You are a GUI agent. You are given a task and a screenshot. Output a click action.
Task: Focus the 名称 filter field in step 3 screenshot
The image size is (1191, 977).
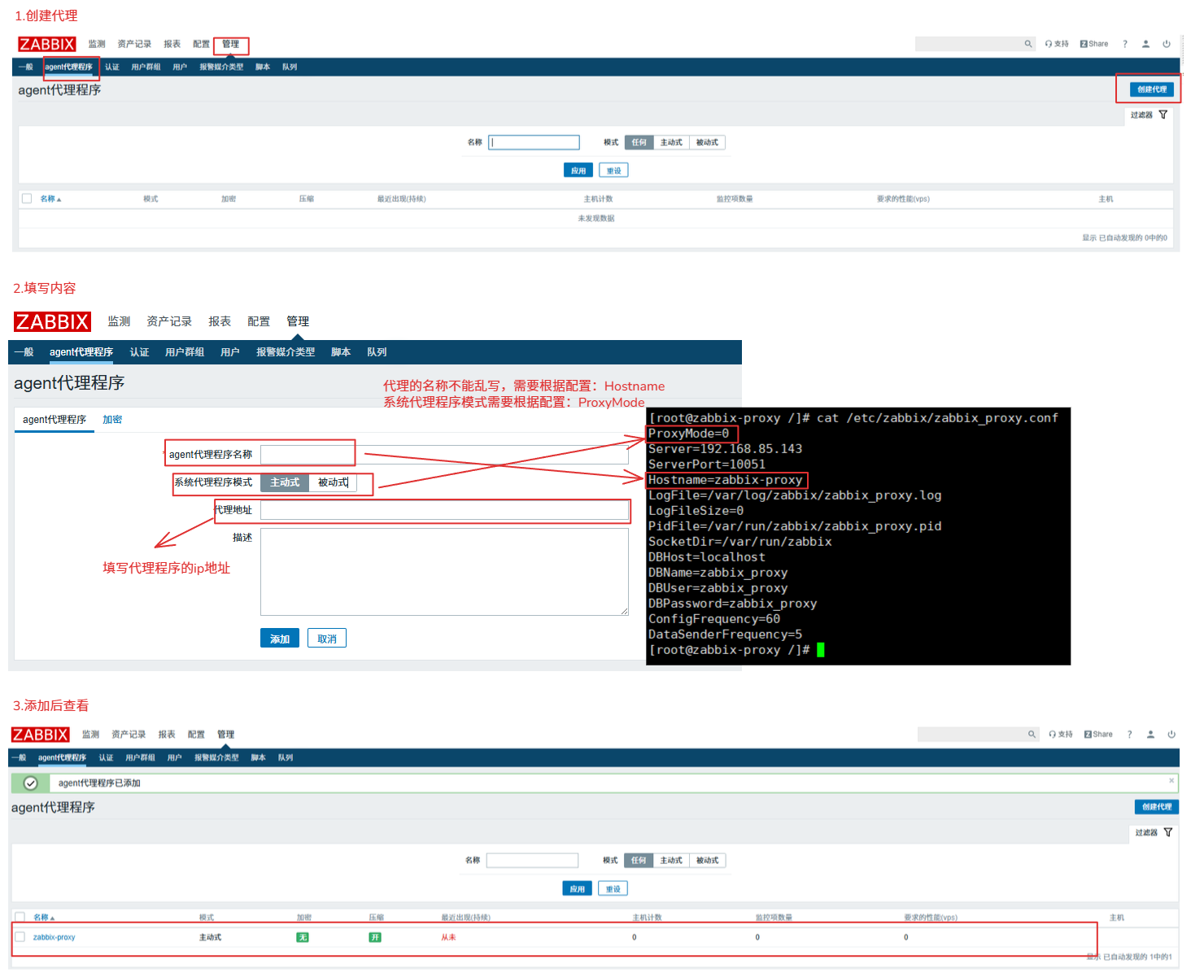click(532, 860)
